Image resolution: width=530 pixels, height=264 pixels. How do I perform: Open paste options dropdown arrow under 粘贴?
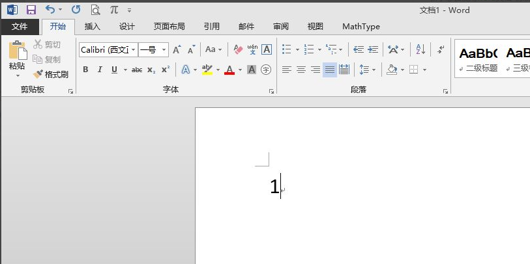18,75
